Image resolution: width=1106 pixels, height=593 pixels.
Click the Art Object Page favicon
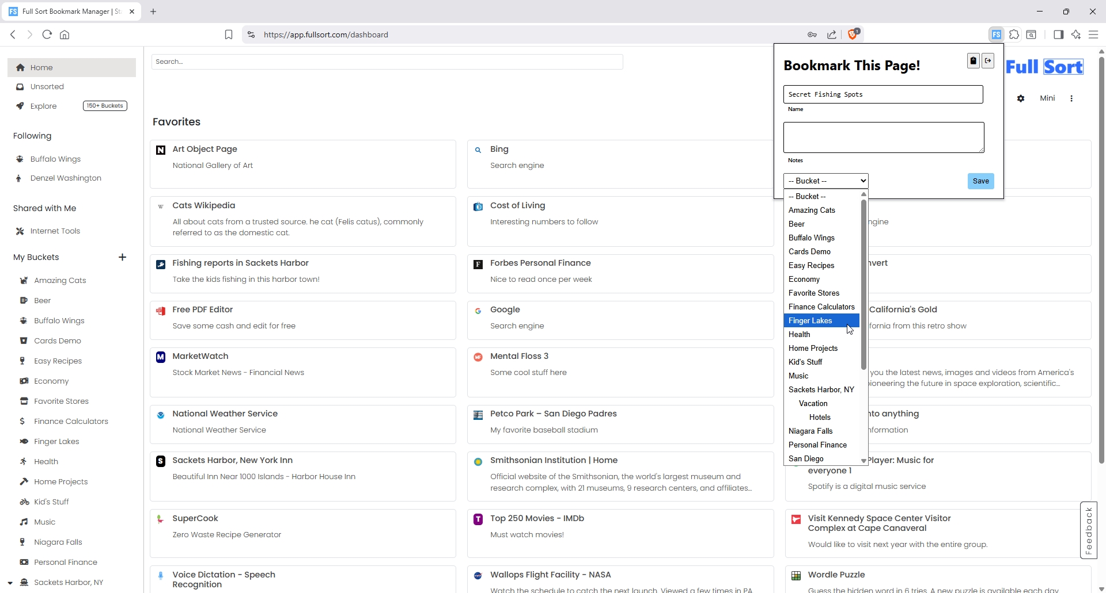pos(161,150)
